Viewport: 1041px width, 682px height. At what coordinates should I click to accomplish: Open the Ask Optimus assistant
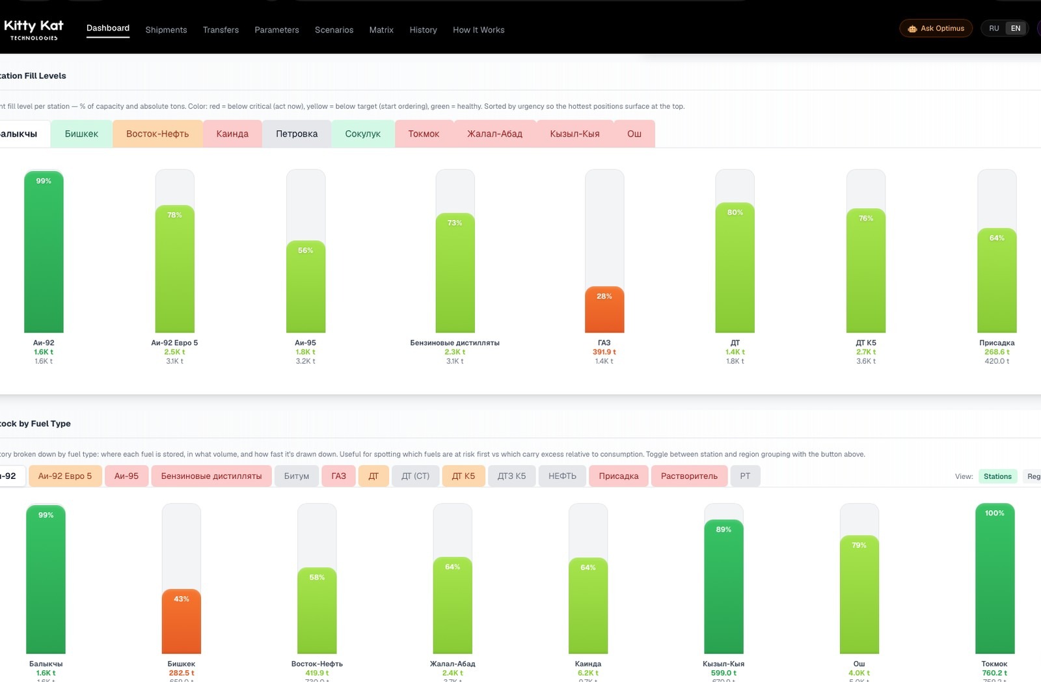point(936,29)
